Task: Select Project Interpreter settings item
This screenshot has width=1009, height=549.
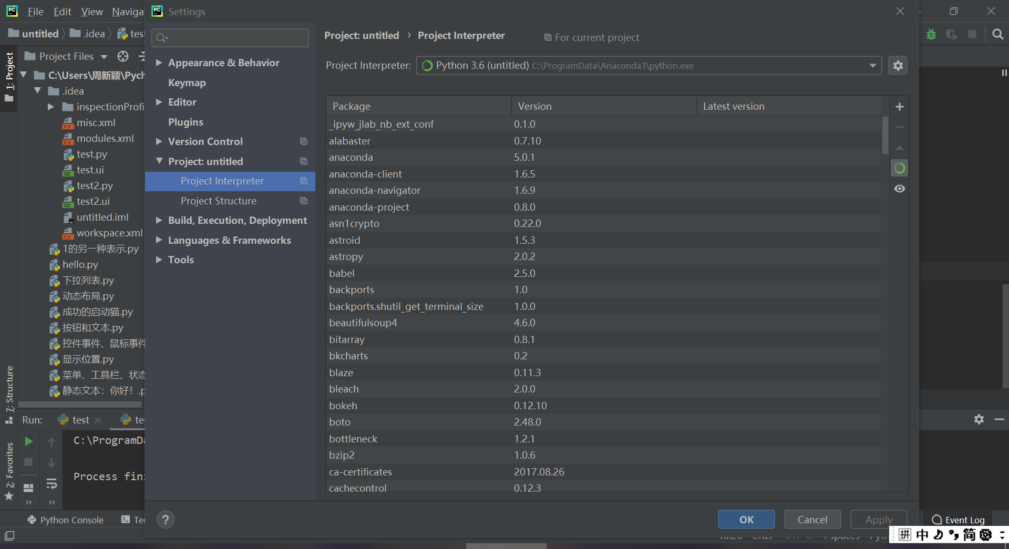Action: (x=230, y=181)
